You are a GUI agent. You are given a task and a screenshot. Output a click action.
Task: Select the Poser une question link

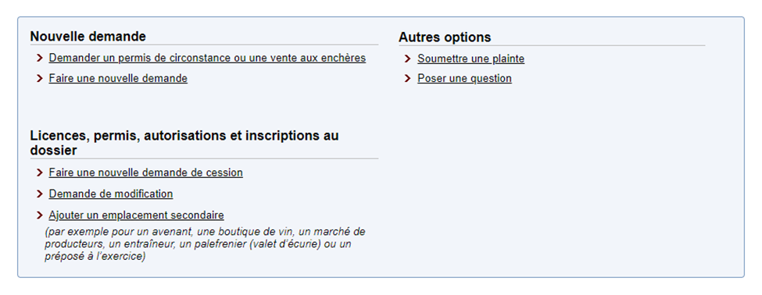(x=464, y=79)
